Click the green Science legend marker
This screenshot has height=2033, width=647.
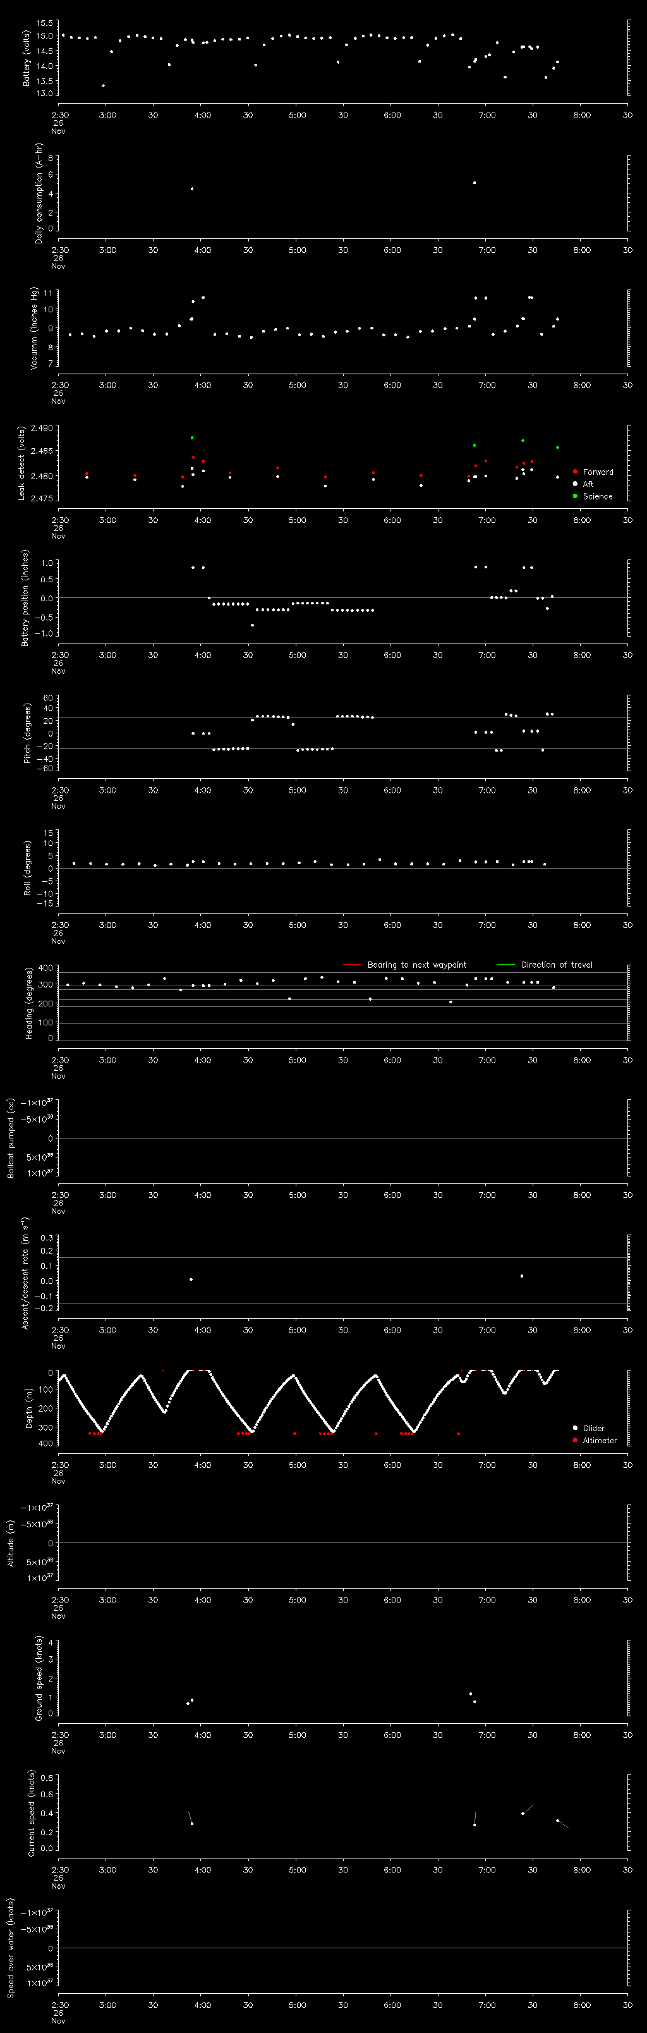(575, 496)
